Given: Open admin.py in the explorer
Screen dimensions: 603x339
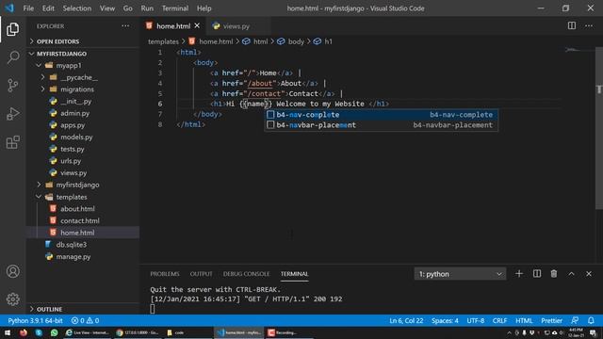Looking at the screenshot, I should pos(74,113).
